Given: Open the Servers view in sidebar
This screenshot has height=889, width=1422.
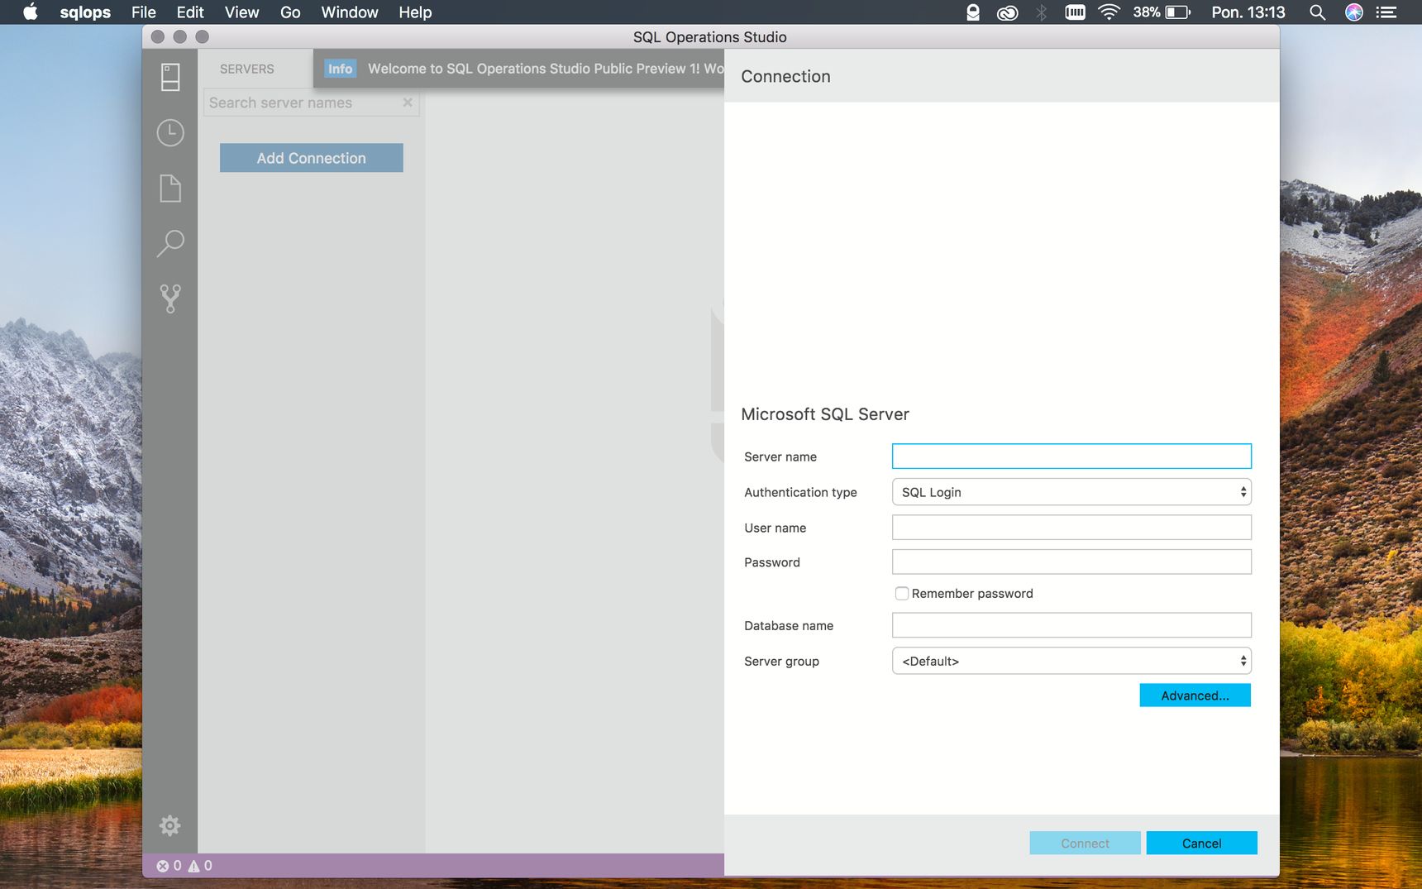Looking at the screenshot, I should point(170,78).
